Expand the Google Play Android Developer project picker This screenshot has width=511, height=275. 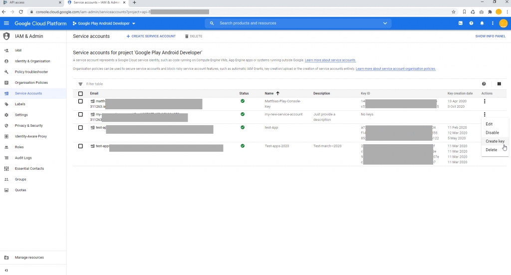(x=104, y=23)
